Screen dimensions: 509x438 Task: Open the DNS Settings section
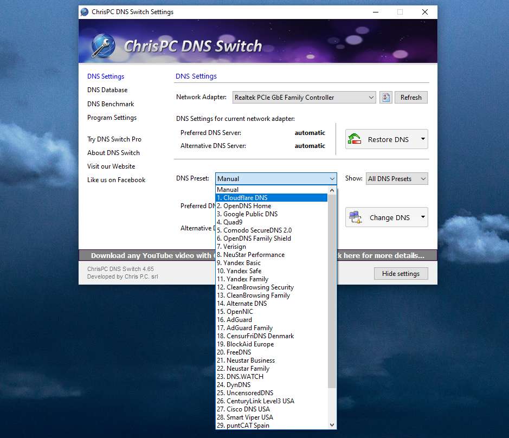pyautogui.click(x=106, y=76)
